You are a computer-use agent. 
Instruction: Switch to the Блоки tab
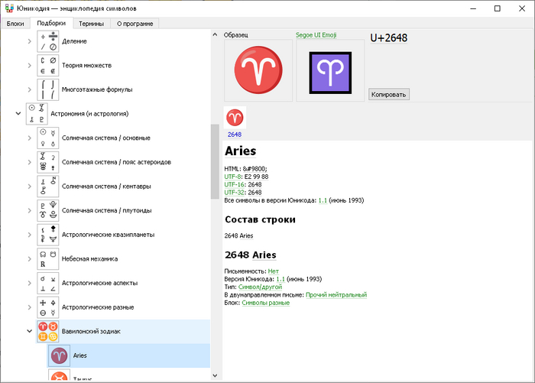click(15, 24)
